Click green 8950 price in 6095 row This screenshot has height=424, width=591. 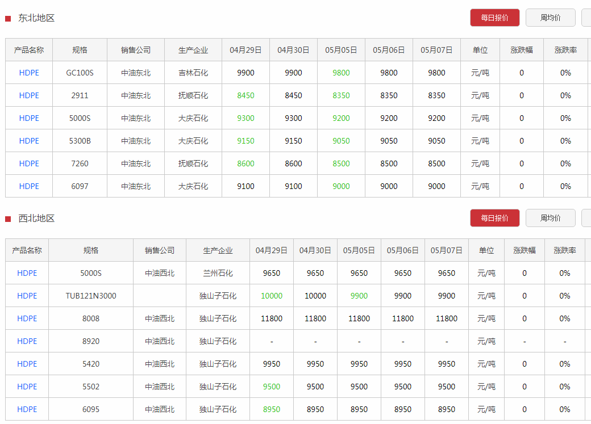coord(272,409)
